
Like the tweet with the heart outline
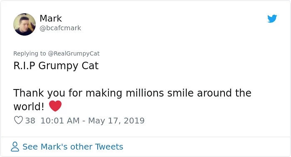[x=18, y=120]
